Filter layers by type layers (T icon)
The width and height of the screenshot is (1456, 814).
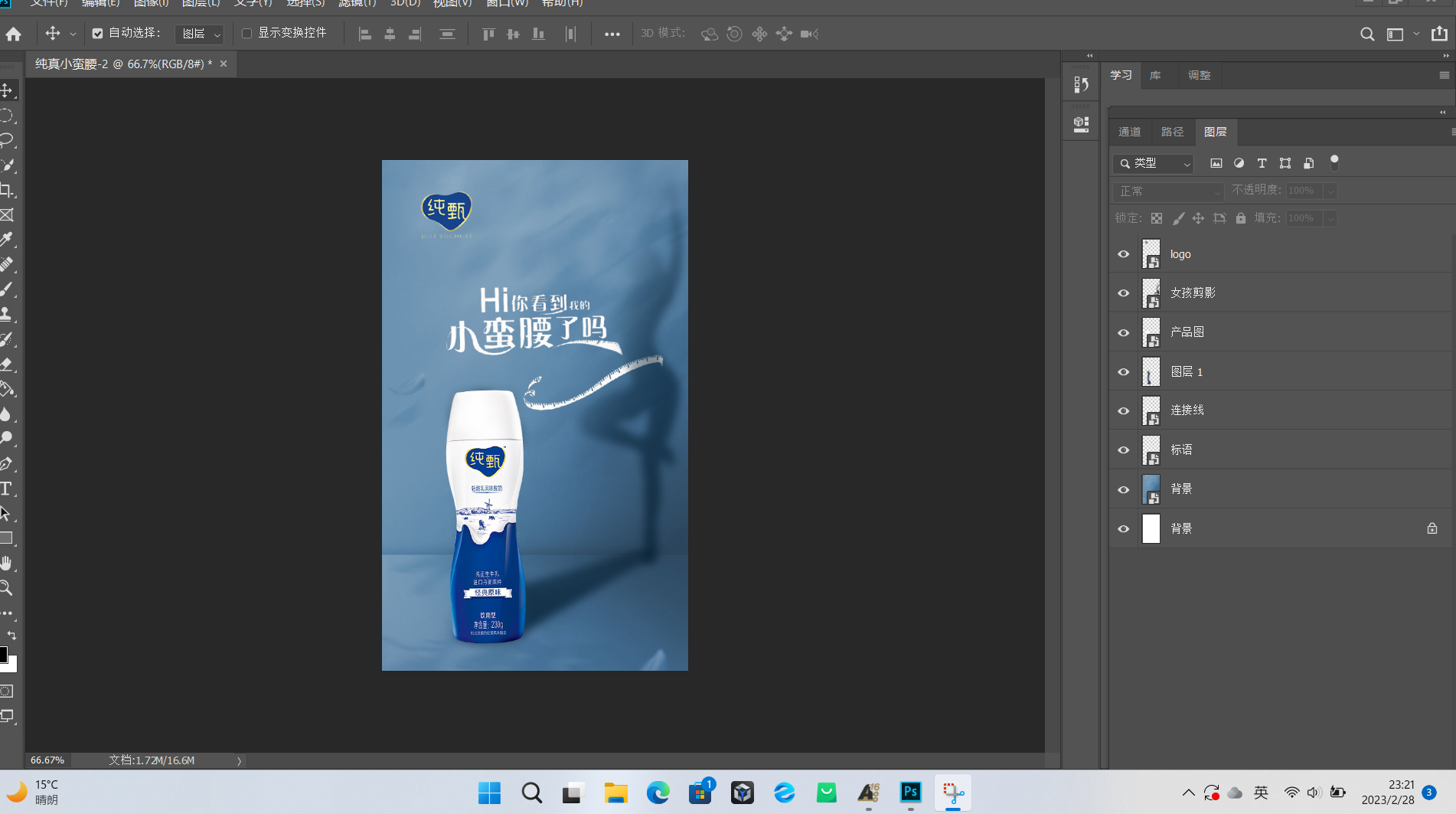1262,163
